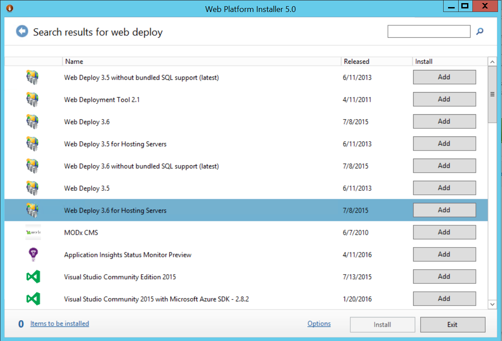This screenshot has height=341, width=502.
Task: Select 'Web Deploy 3.6' name text
Action: (87, 122)
